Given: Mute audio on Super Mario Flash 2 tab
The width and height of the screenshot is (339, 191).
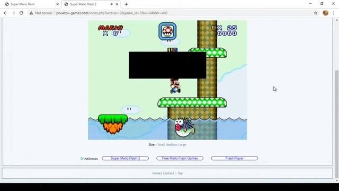Looking at the screenshot, I should (x=112, y=4).
